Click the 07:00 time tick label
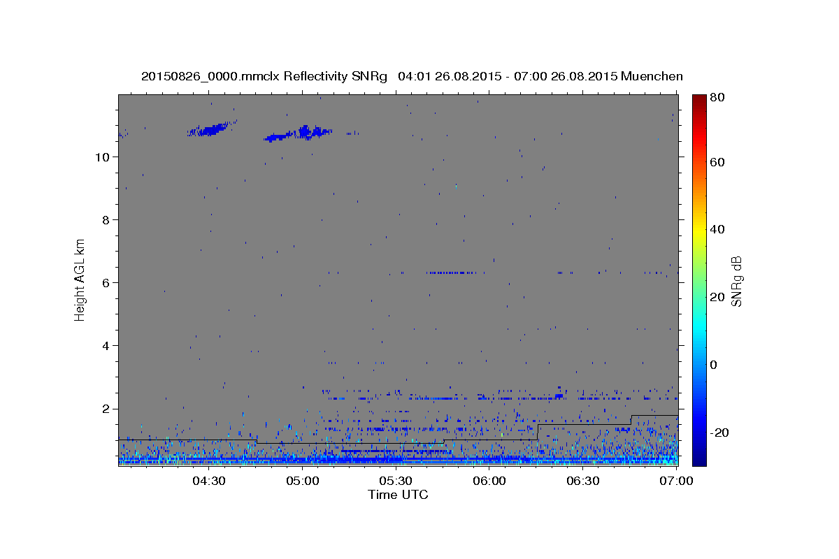 (676, 481)
